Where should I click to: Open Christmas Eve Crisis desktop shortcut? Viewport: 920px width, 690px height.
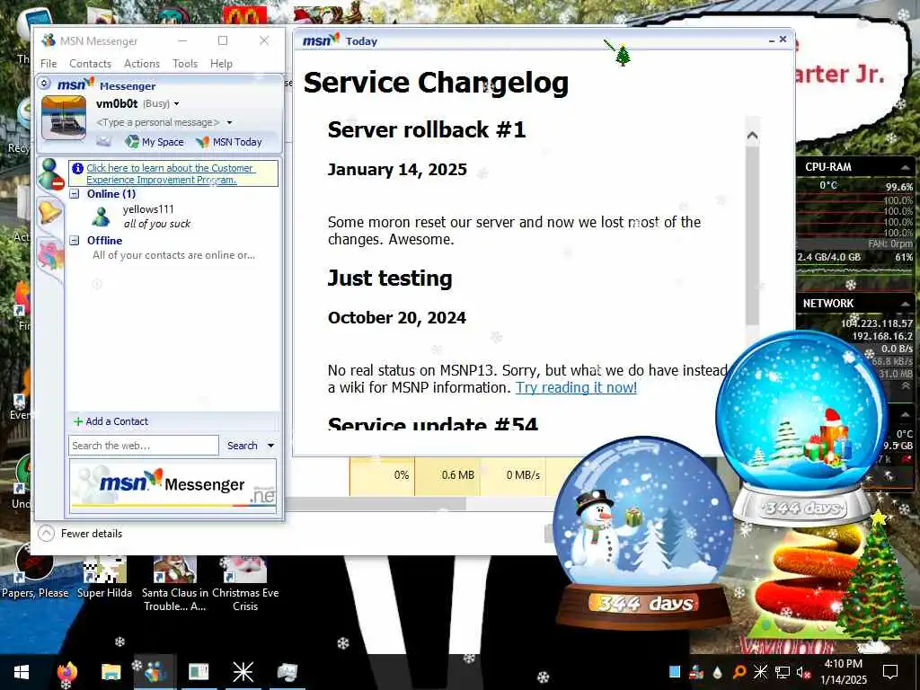tap(245, 581)
